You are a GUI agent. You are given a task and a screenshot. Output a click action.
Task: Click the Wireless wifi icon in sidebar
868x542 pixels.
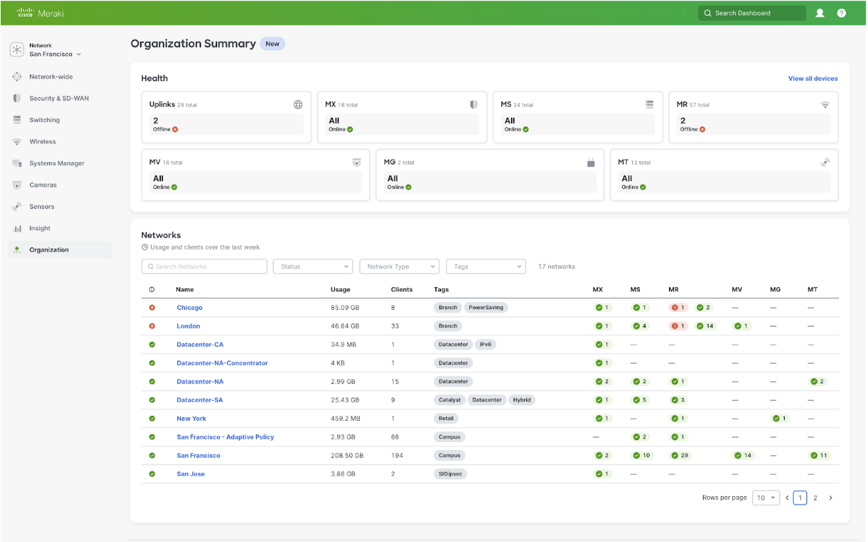pyautogui.click(x=17, y=142)
